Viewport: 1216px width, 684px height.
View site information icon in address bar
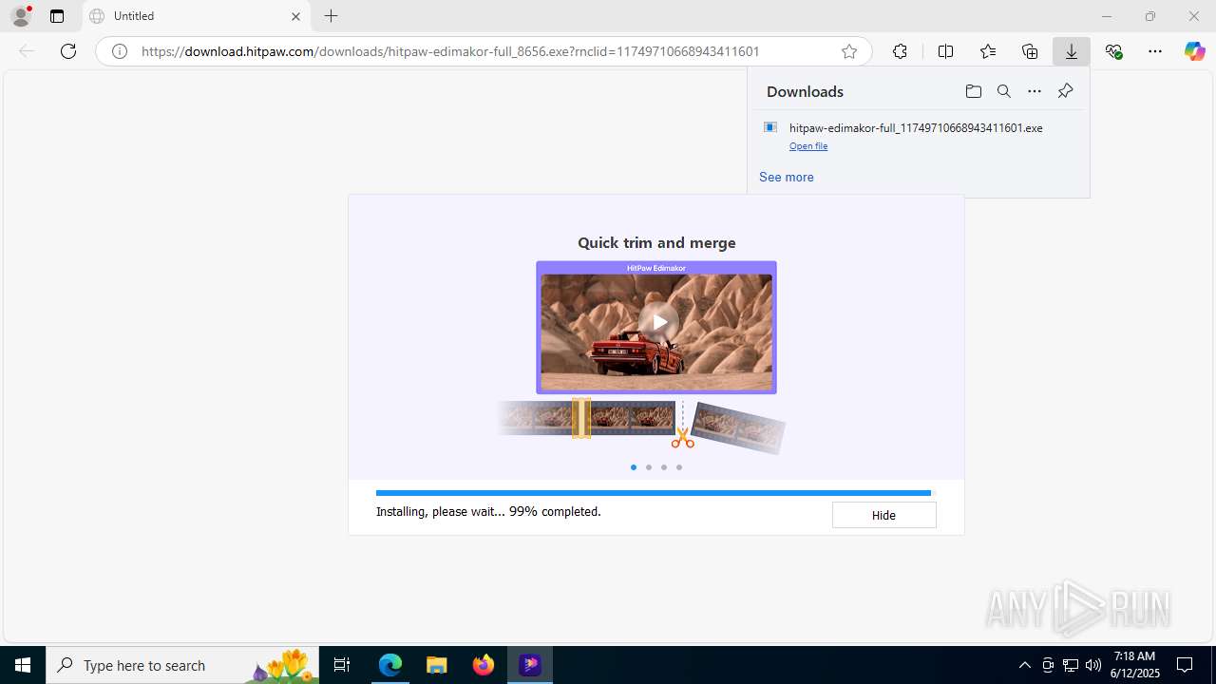(120, 51)
